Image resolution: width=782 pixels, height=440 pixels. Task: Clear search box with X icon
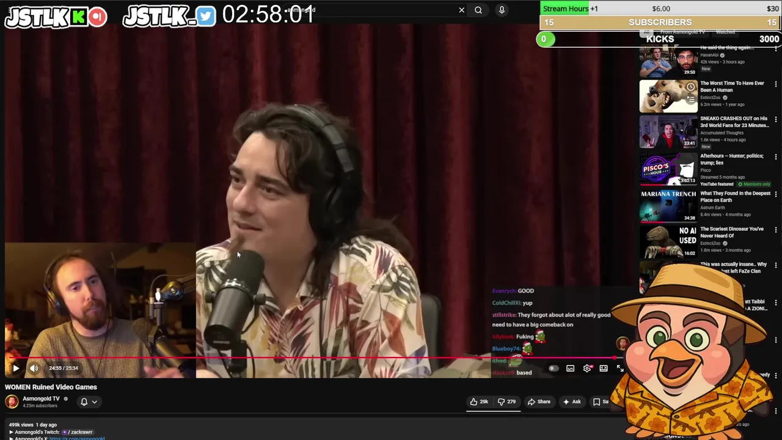point(462,10)
